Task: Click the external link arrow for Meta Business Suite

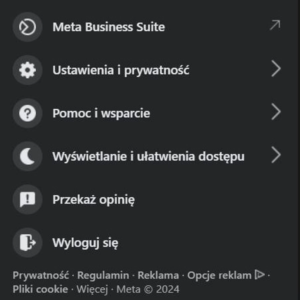Action: (275, 25)
